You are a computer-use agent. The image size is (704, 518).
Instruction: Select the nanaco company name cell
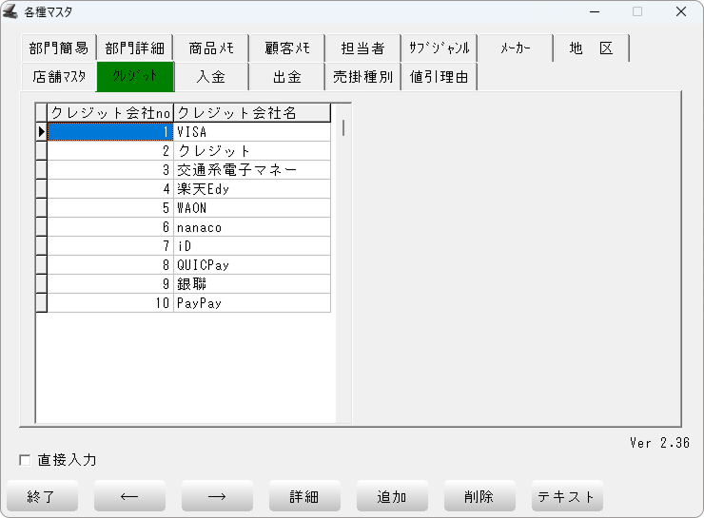pyautogui.click(x=252, y=227)
